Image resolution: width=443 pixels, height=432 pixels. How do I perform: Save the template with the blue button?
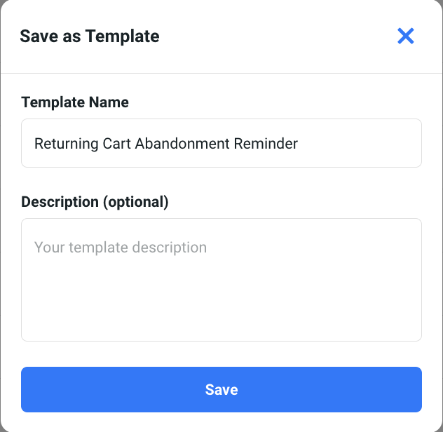221,389
